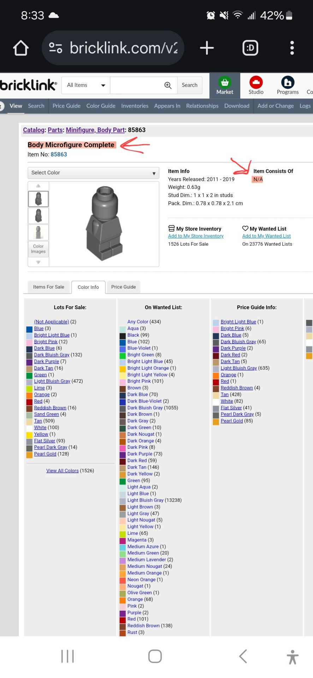This screenshot has width=313, height=678.
Task: Click Aqua swatch in Wanted List
Action: click(x=123, y=329)
